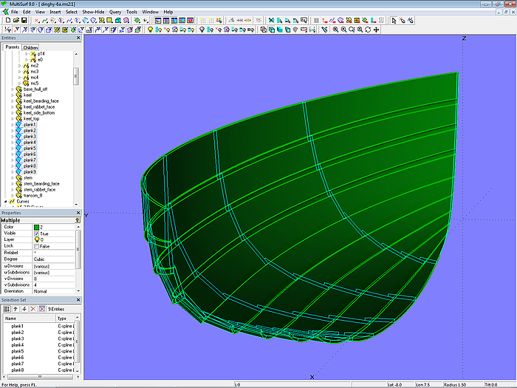Click the green Color swatch in Properties
517x388 pixels.
(37, 227)
